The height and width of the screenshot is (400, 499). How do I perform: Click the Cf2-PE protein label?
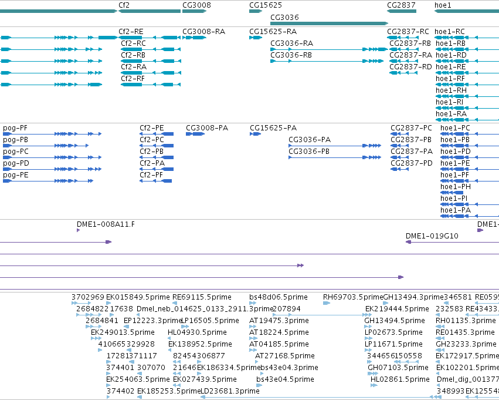click(152, 128)
